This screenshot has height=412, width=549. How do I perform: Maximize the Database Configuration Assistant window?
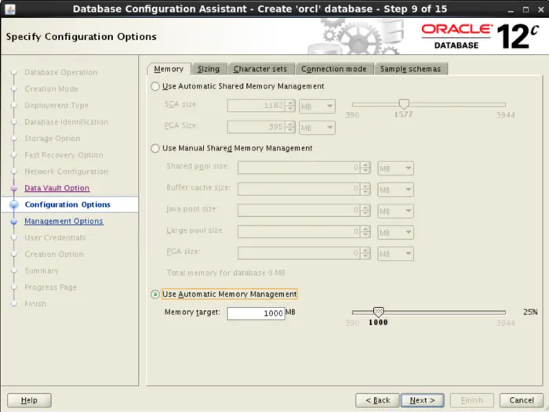tap(525, 9)
